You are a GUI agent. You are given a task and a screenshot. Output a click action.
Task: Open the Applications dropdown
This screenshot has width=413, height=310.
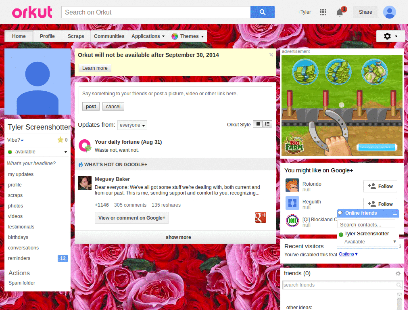coord(148,36)
